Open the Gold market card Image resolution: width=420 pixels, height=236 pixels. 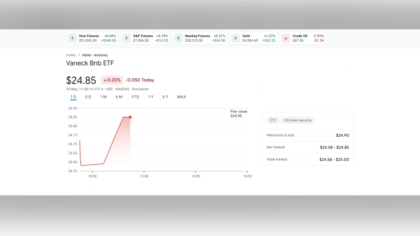253,38
